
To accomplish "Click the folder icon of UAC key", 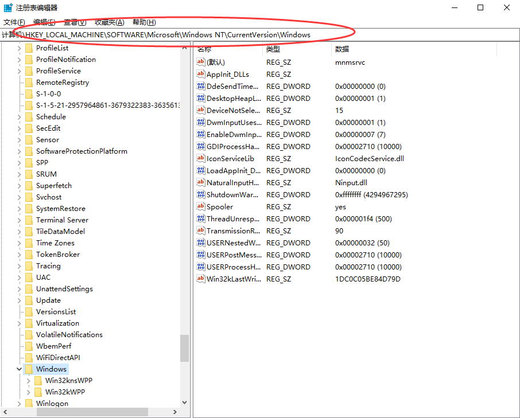I will click(x=29, y=277).
